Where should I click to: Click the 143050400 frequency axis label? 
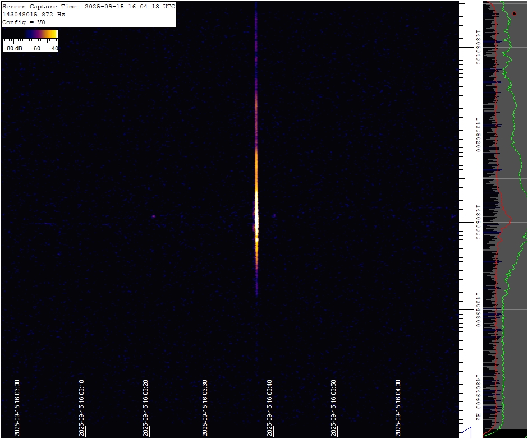478,47
